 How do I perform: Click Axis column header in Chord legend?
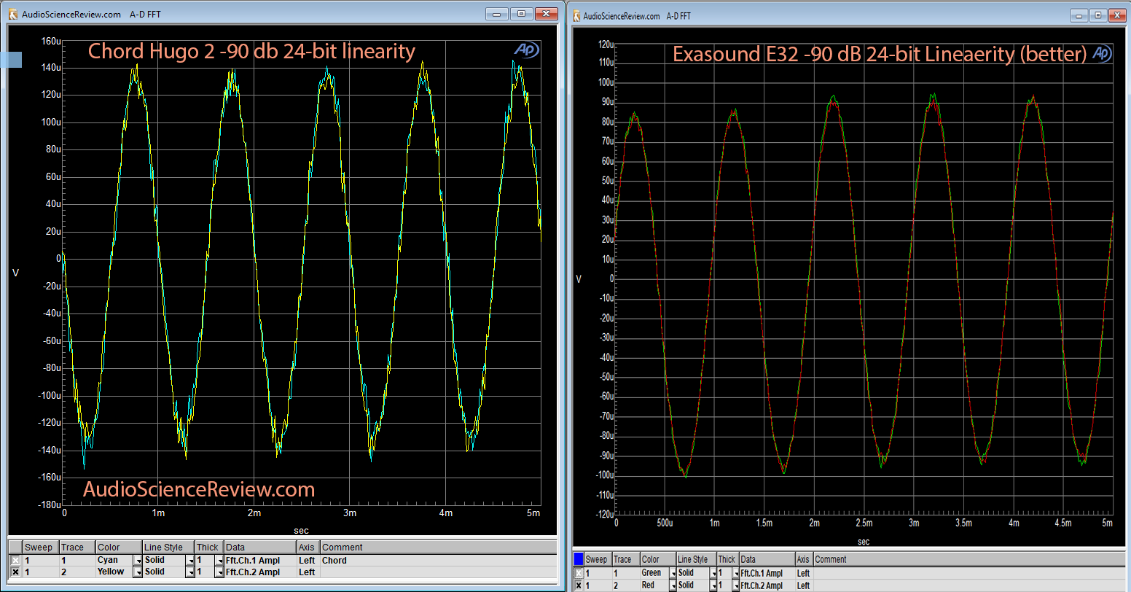308,548
